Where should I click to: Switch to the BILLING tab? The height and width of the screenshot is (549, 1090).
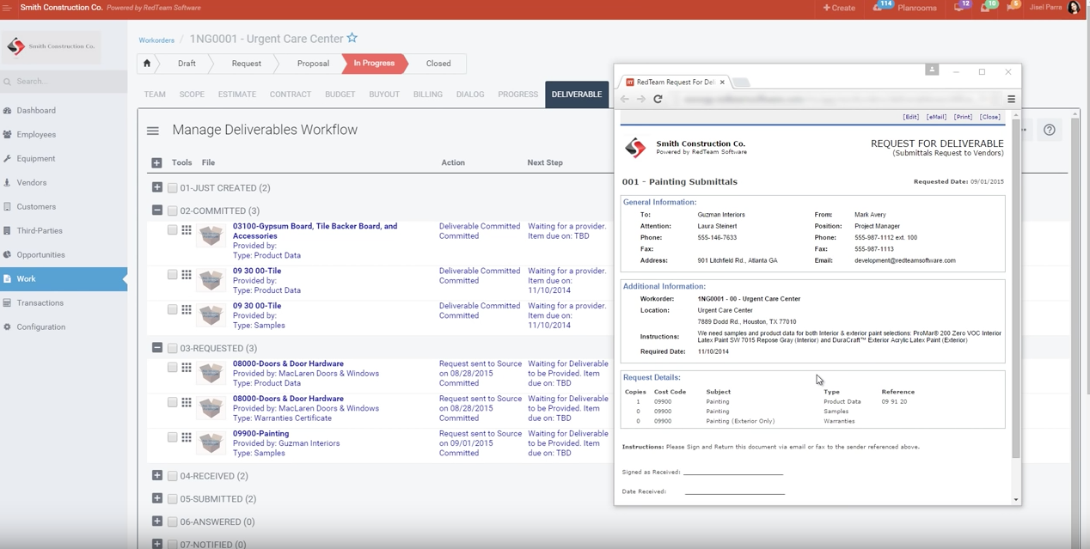[x=428, y=95]
